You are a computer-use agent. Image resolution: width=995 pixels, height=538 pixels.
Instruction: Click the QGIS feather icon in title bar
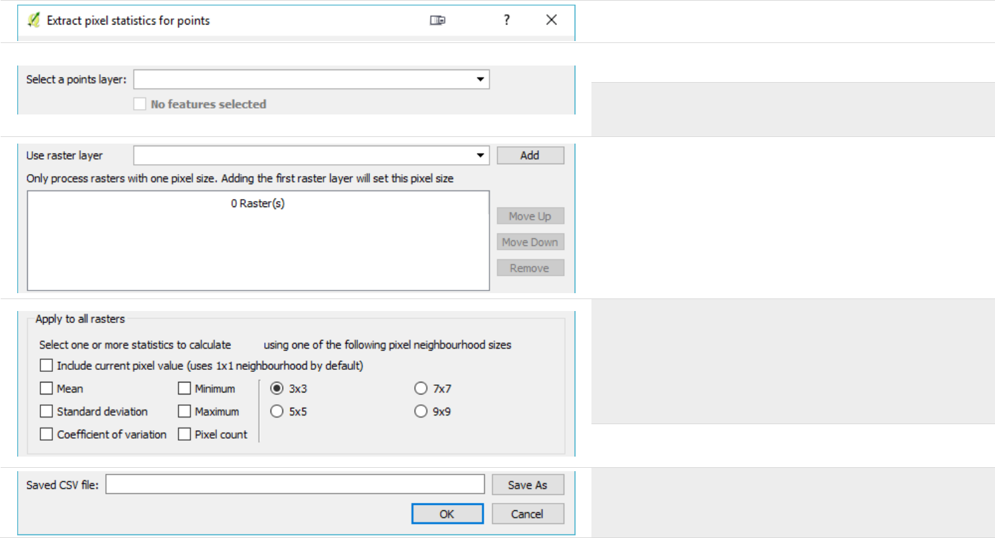(x=34, y=21)
